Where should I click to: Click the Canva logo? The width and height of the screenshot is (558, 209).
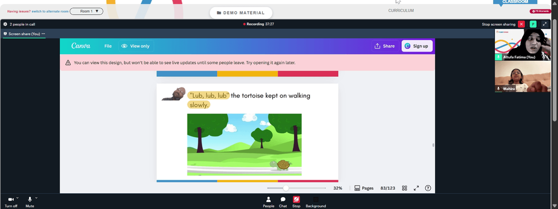(x=81, y=46)
